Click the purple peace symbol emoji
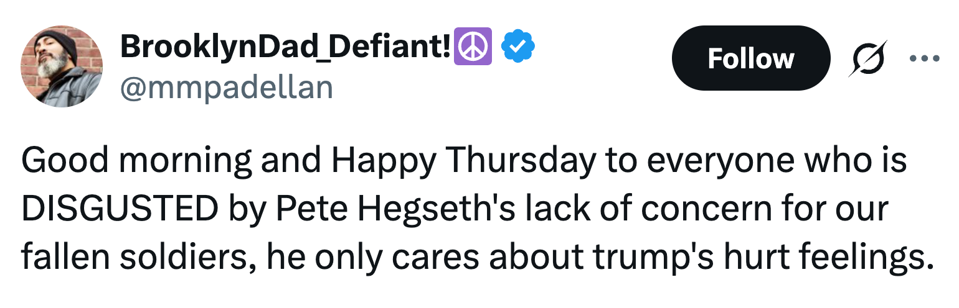959x308 pixels. pos(475,47)
